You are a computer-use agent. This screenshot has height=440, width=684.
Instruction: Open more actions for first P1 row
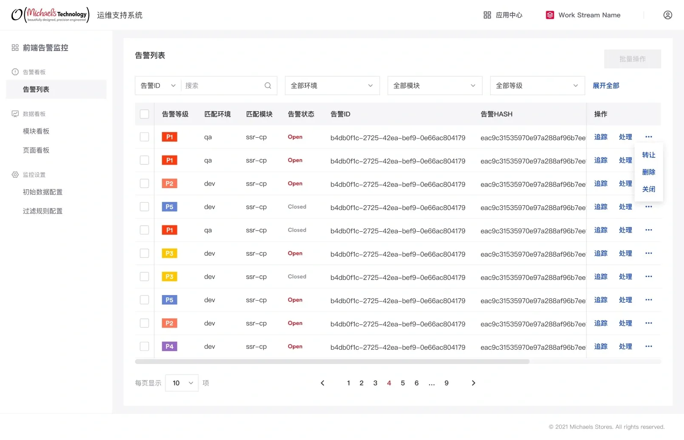pos(649,137)
